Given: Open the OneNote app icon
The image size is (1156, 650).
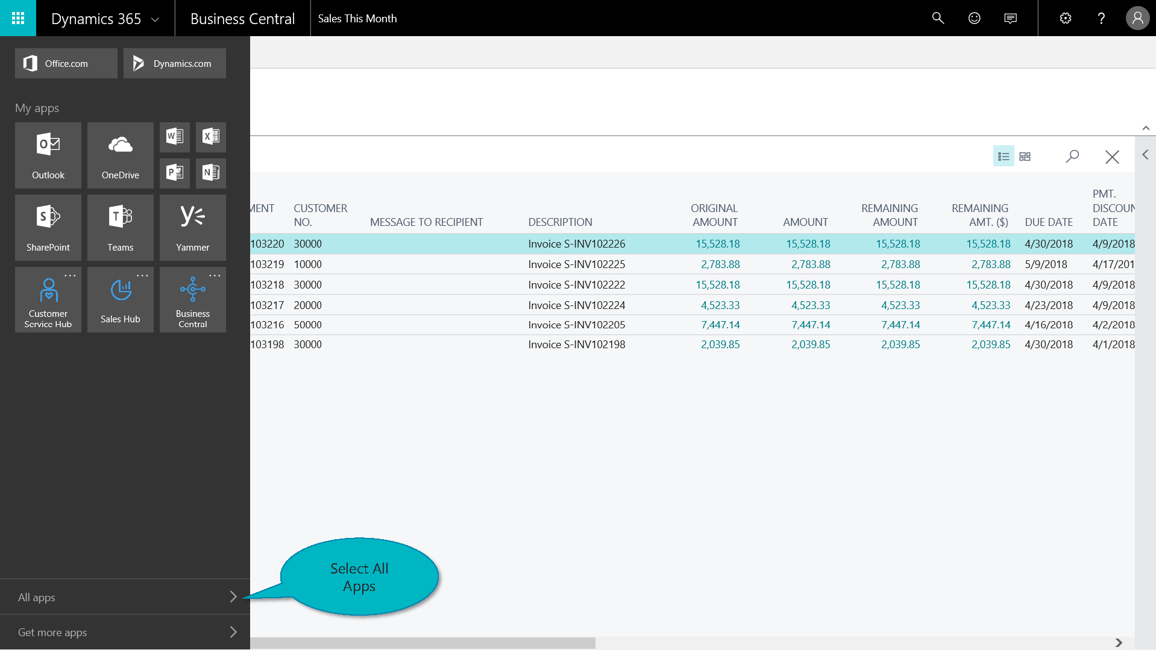Looking at the screenshot, I should pos(211,173).
